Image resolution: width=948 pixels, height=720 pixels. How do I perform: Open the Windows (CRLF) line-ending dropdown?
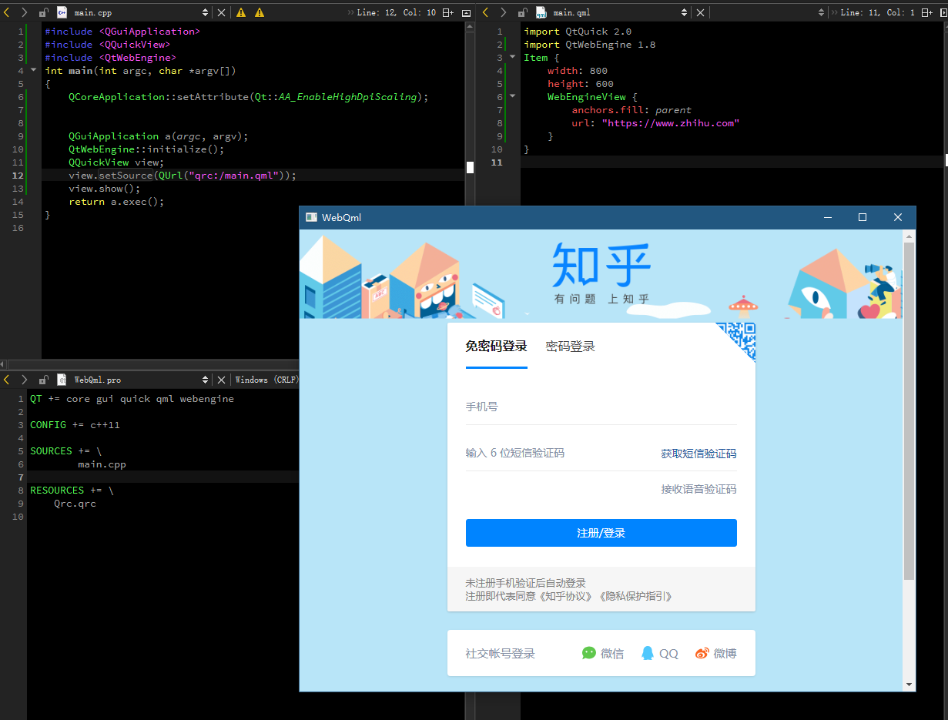point(268,379)
